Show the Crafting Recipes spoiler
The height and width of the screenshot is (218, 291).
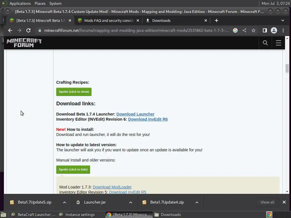pos(74,92)
